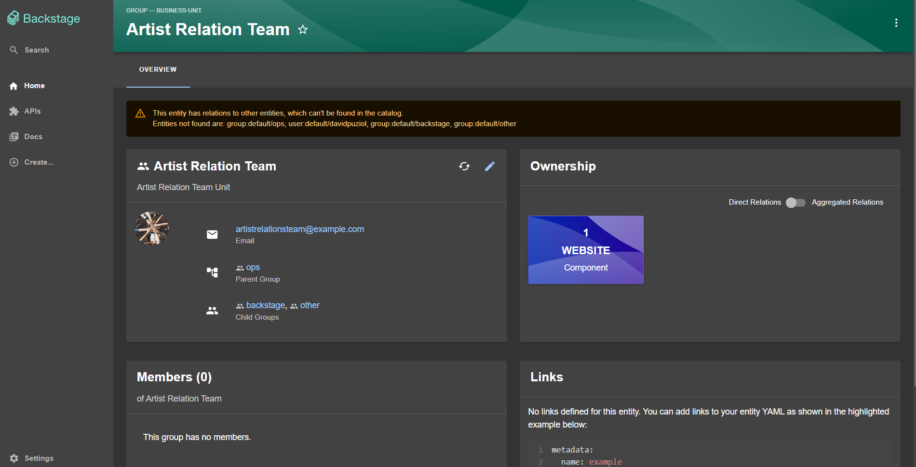Open the ops parent group link

click(x=253, y=267)
